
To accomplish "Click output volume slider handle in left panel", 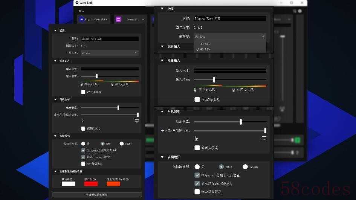I will (x=118, y=108).
